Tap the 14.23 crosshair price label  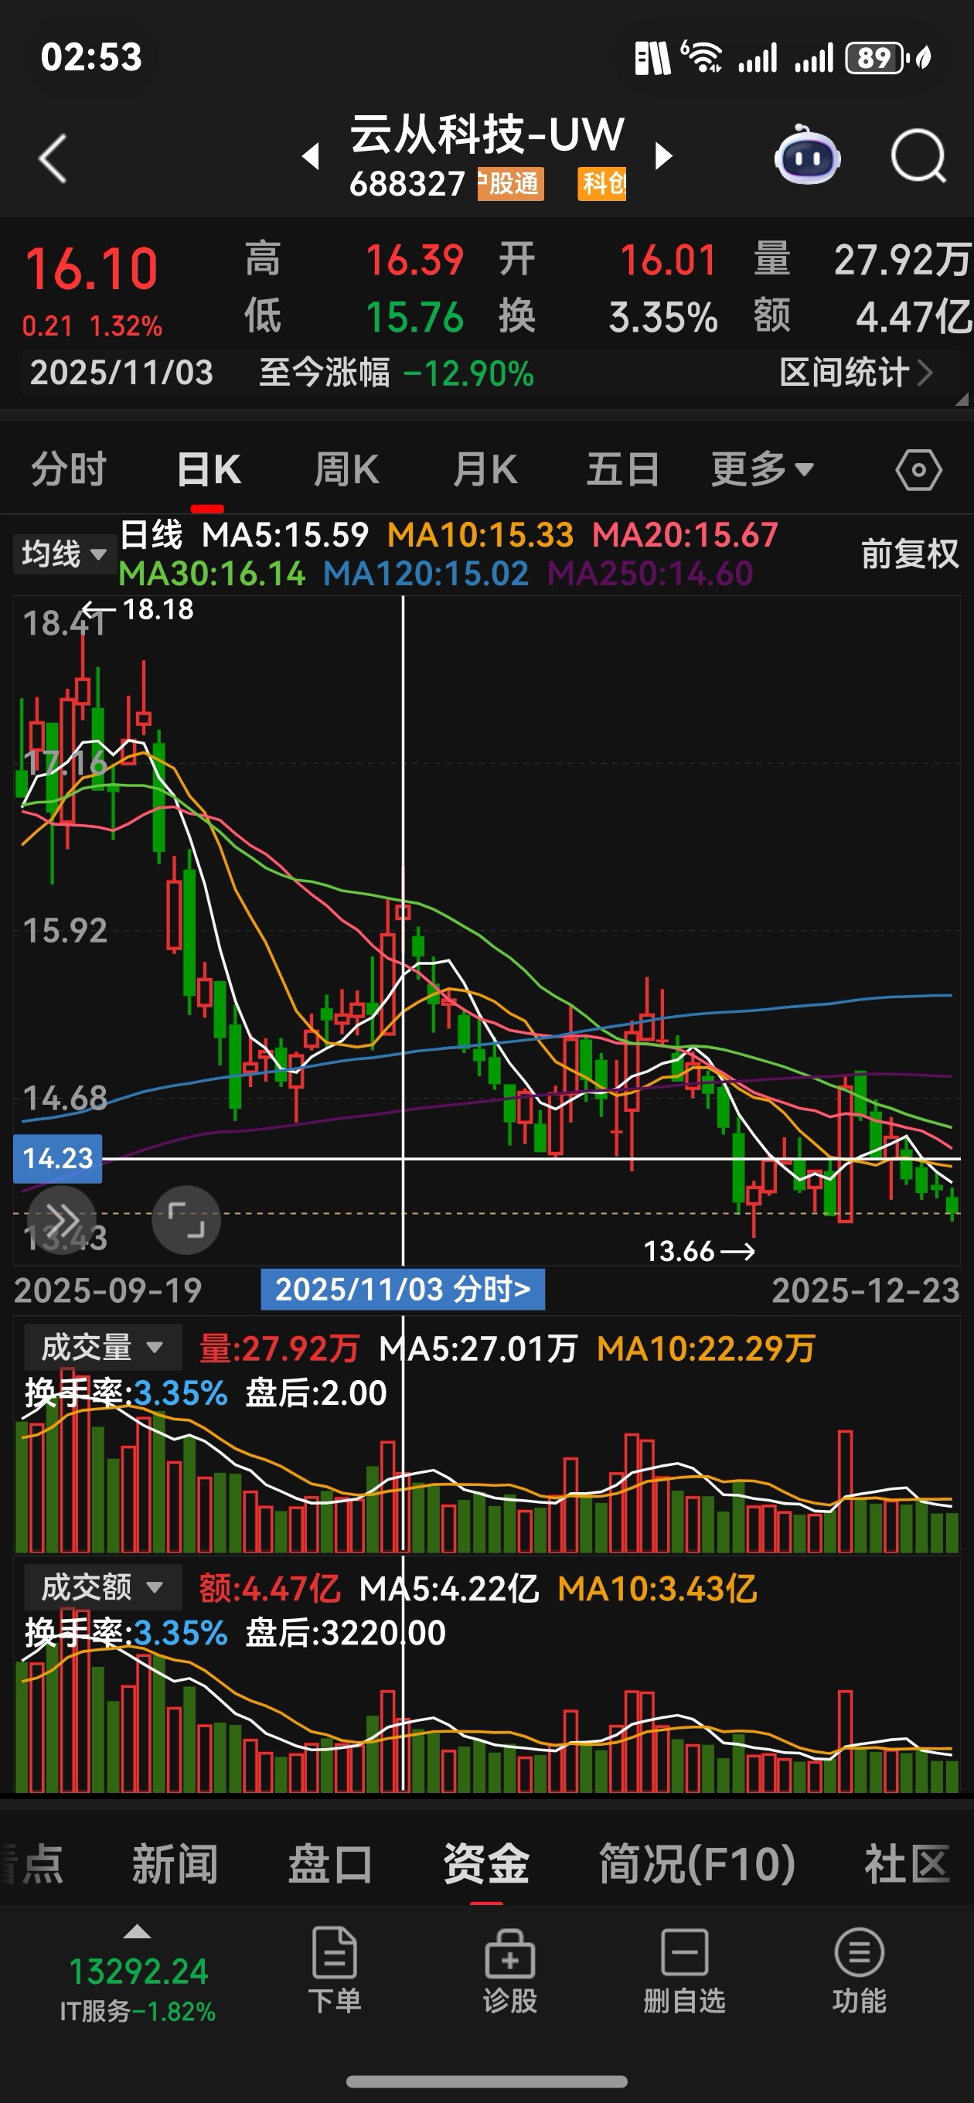coord(57,1158)
